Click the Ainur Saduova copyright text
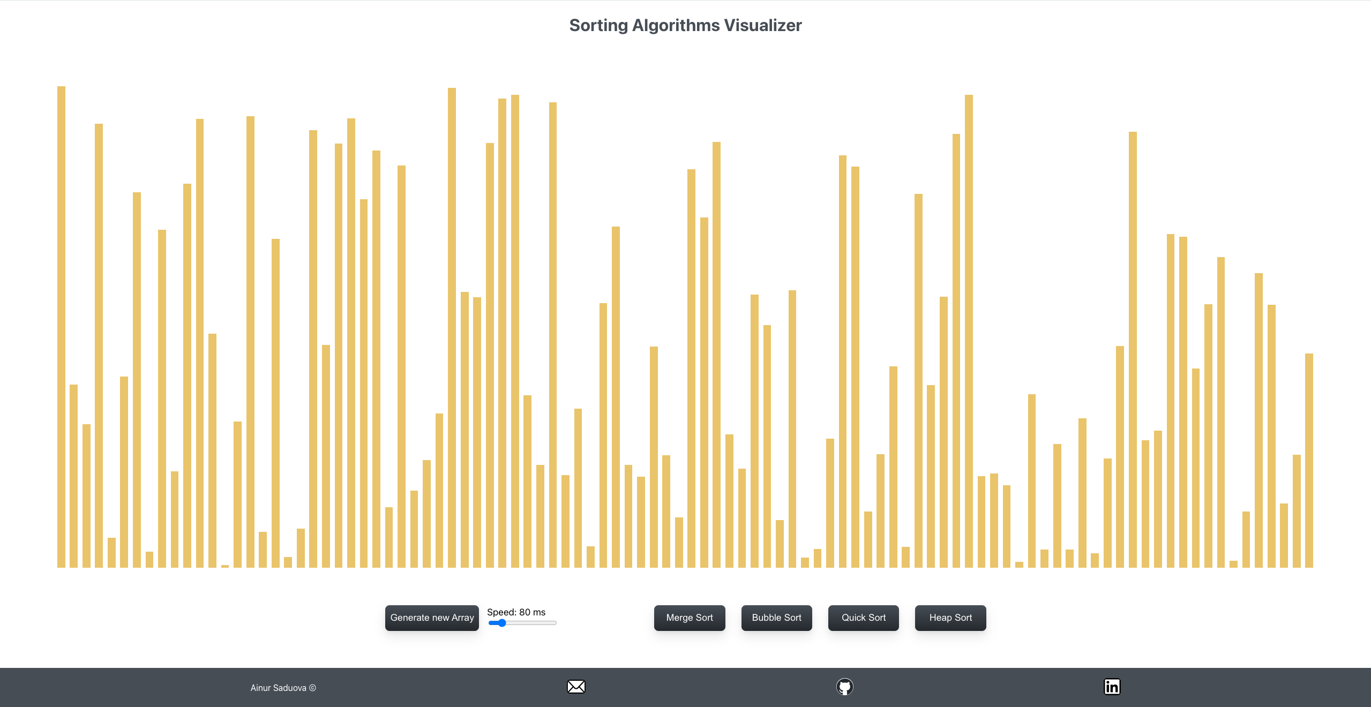 (283, 688)
